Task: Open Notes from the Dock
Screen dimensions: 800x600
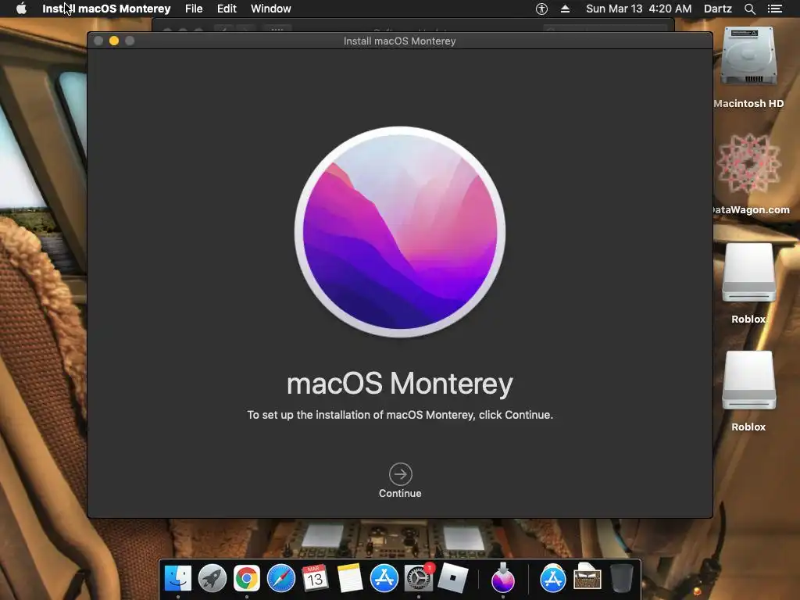Action: coord(349,578)
